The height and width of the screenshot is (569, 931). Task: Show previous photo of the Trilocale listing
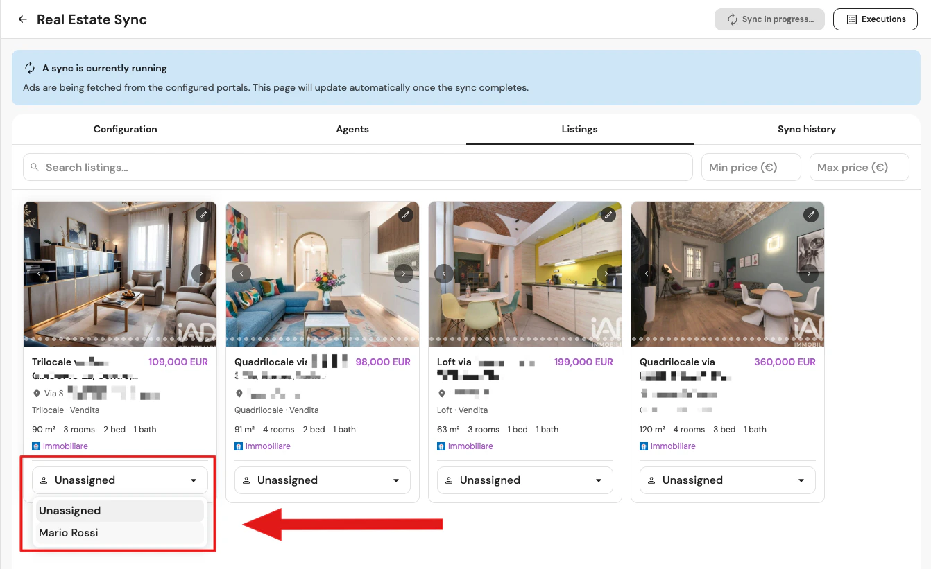pos(39,274)
